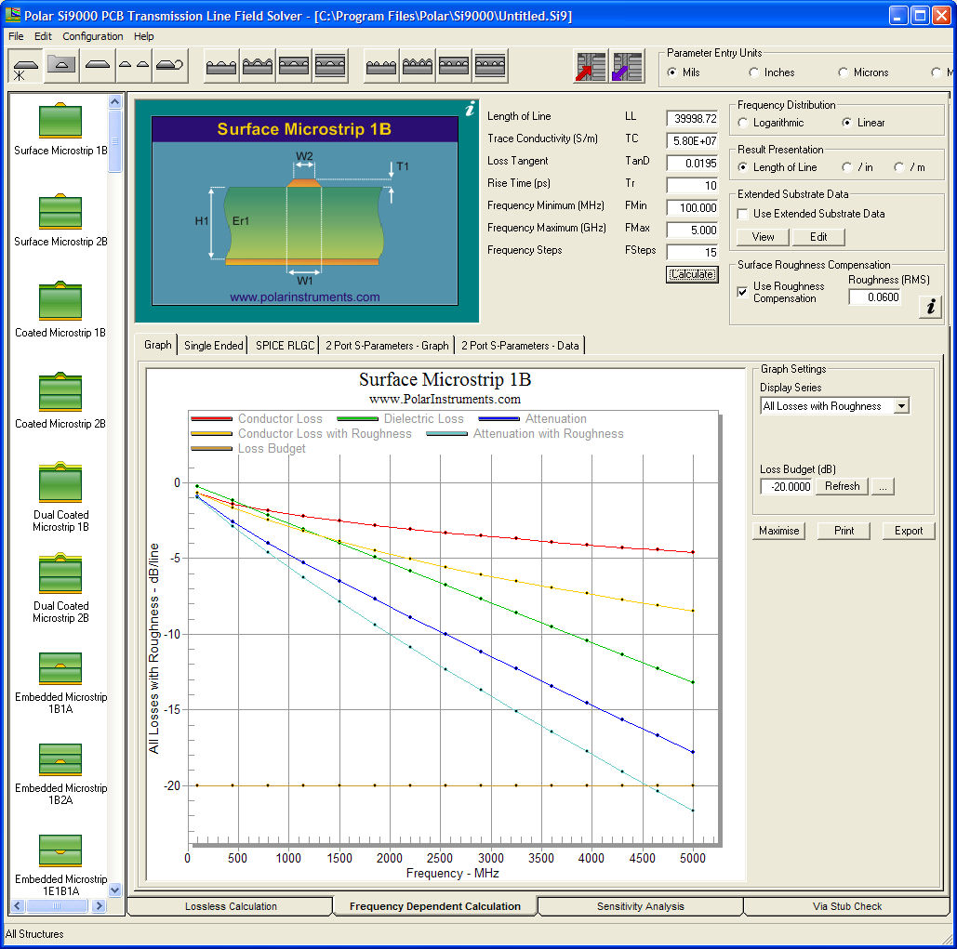Select Coated Microstrip 1B structure
This screenshot has width=957, height=949.
(60, 311)
